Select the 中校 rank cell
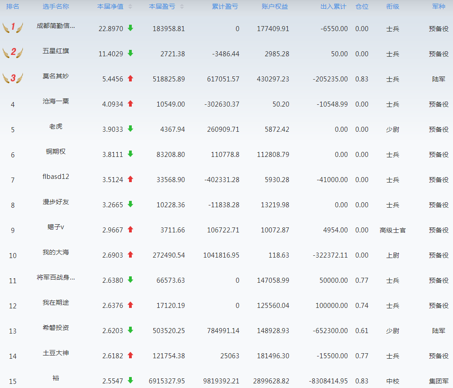This screenshot has height=388, width=453. (393, 381)
